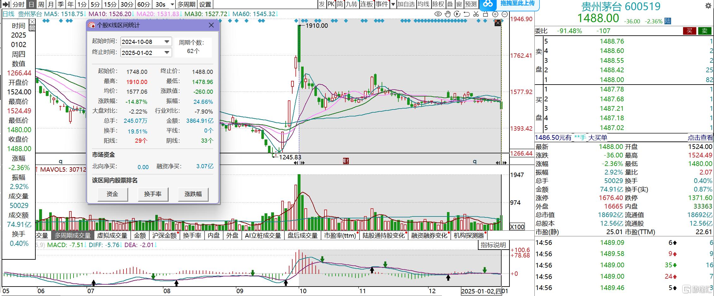The height and width of the screenshot is (296, 714).
Task: Open settings gear next to stock title
Action: coord(708,6)
